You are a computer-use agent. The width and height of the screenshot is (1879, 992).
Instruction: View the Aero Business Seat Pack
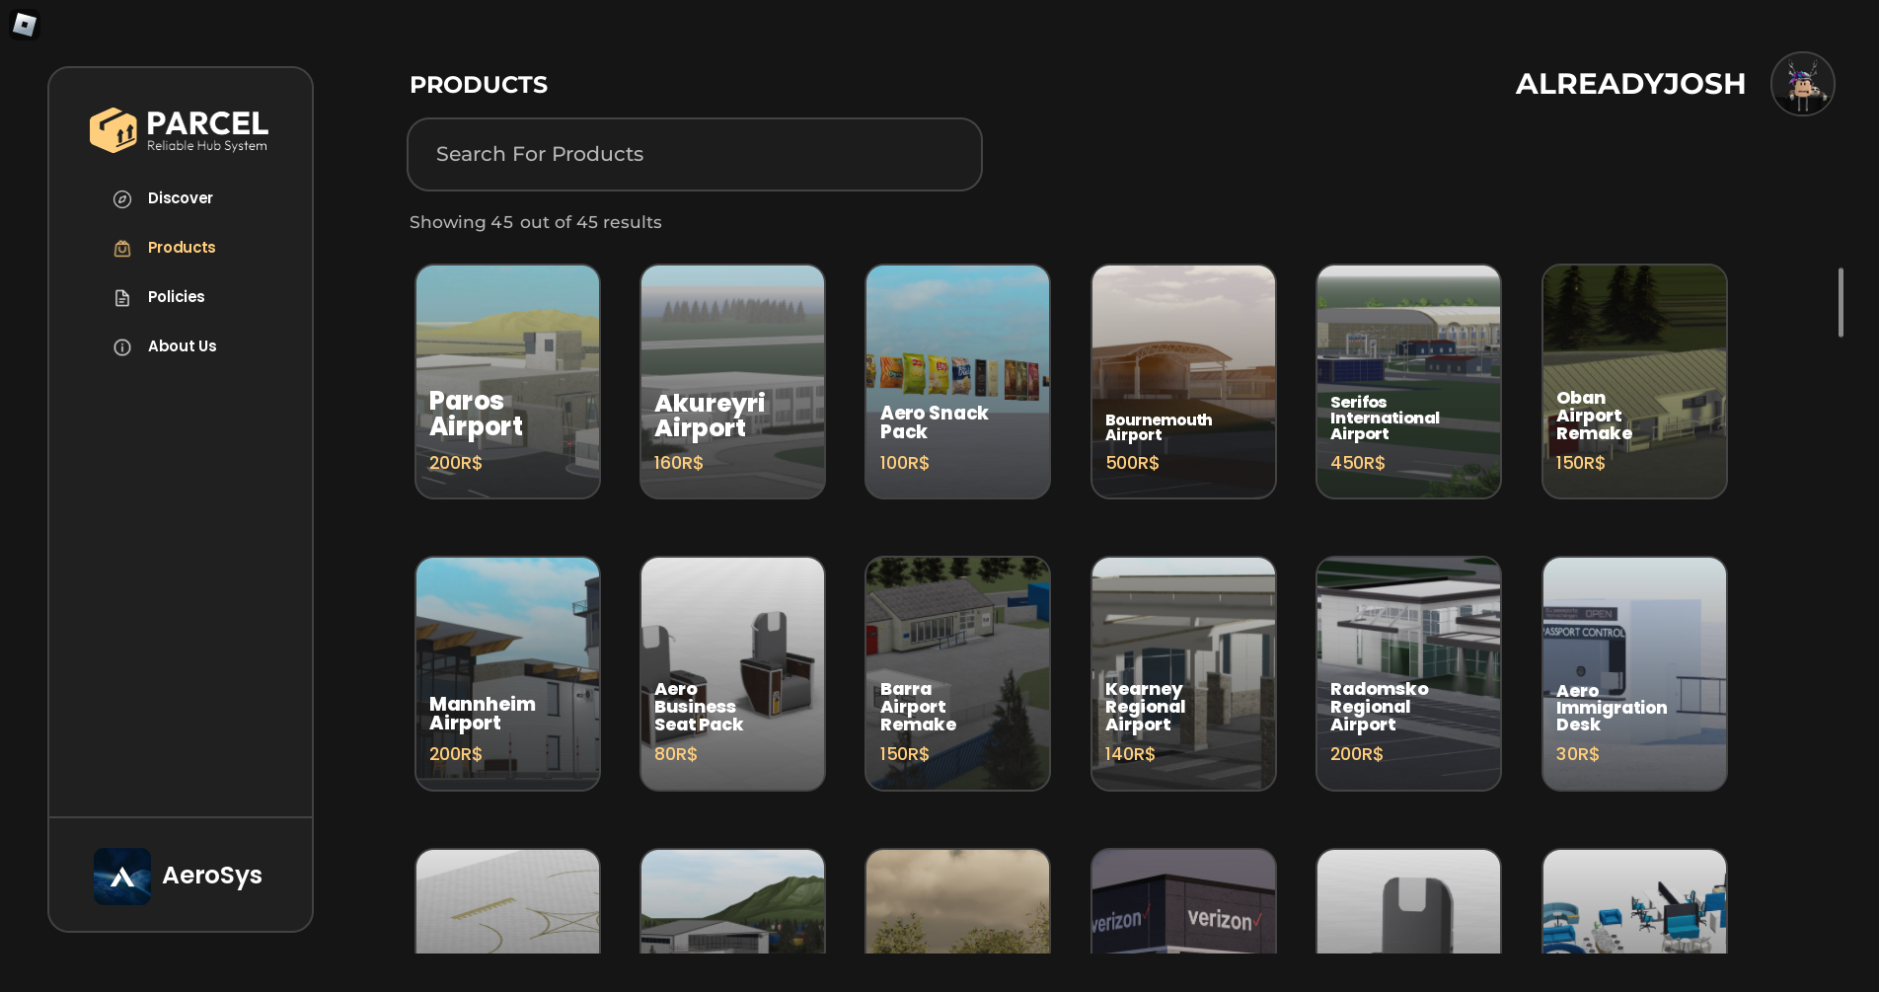click(732, 673)
